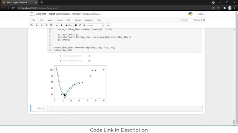This screenshot has width=238, height=133.
Task: Click the plt.scatter(x, y) code line
Action: [x=68, y=34]
